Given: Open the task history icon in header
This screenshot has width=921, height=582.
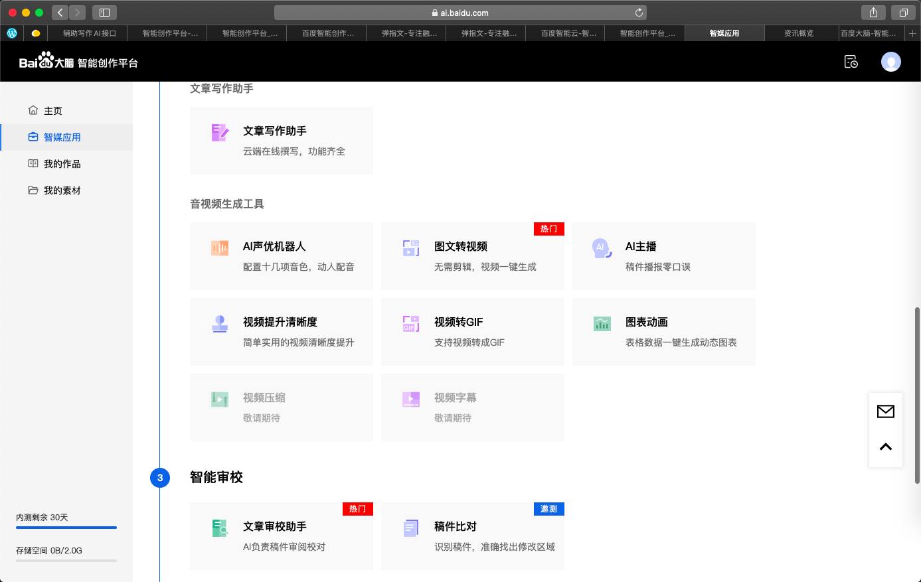Looking at the screenshot, I should point(851,62).
